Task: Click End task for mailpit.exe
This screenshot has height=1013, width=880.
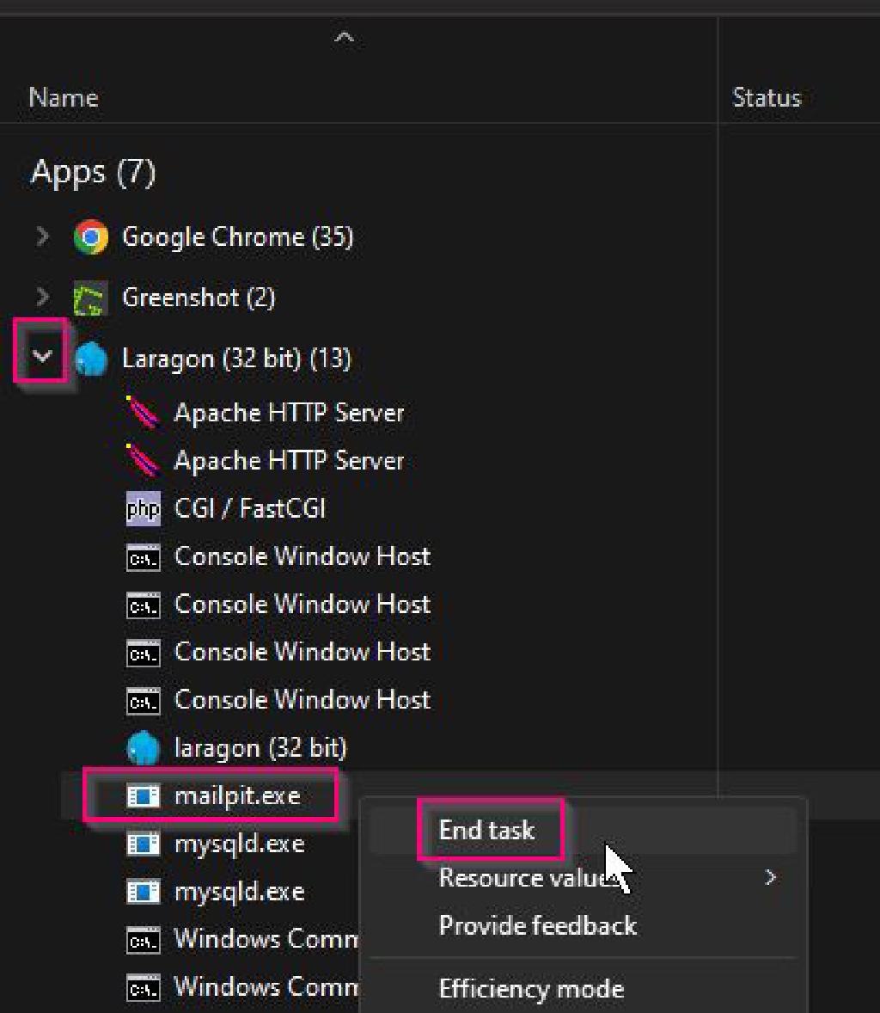Action: coord(487,829)
